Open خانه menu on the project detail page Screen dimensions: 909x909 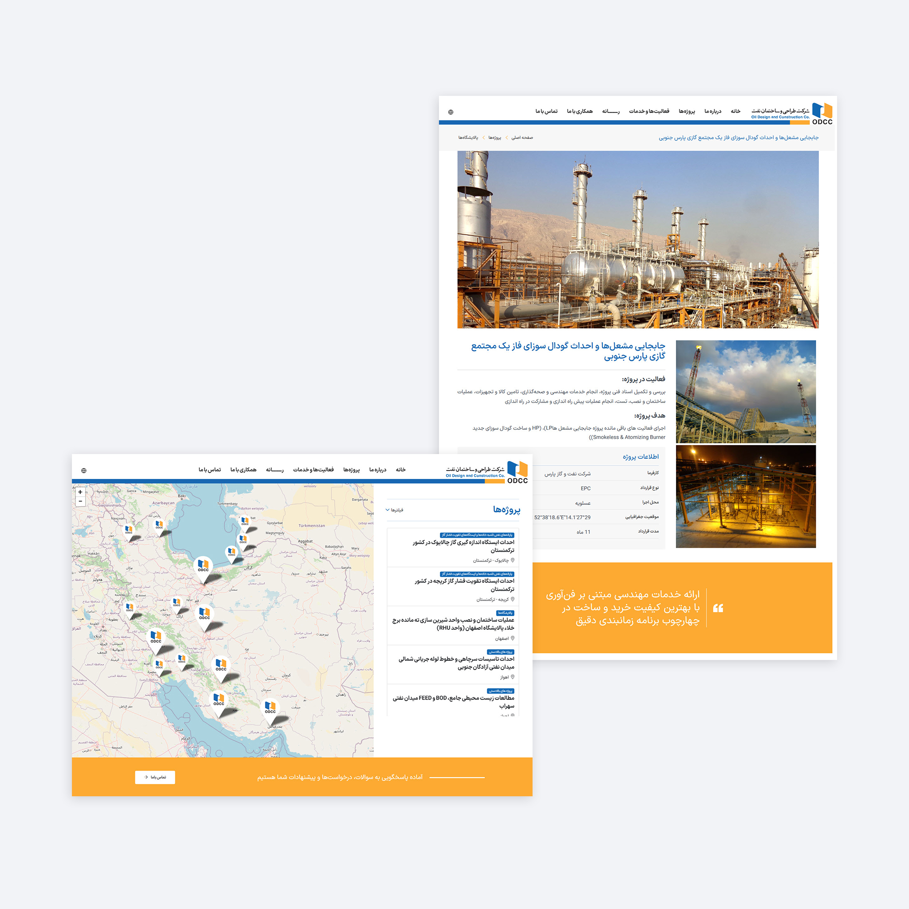pyautogui.click(x=735, y=111)
